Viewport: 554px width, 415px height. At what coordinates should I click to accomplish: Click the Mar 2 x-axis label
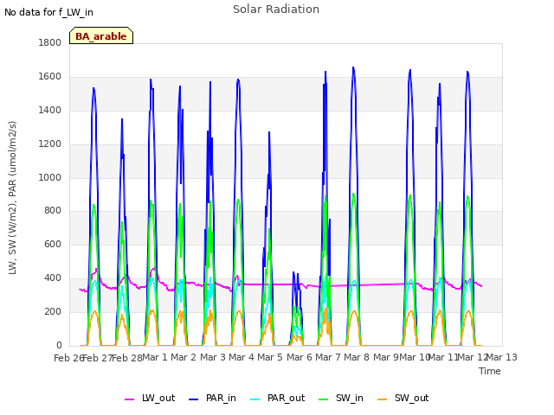[x=184, y=357]
